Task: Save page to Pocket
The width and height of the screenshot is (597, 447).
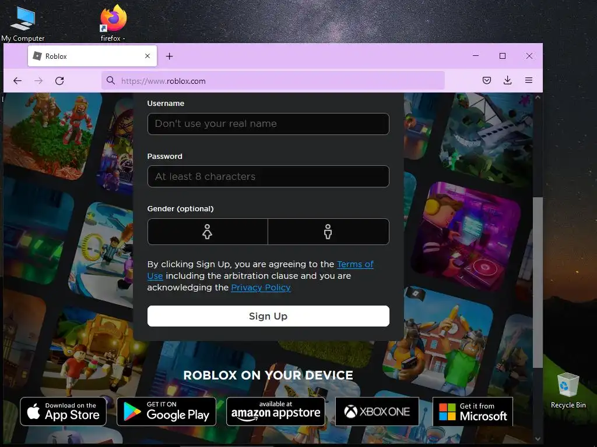Action: (487, 80)
